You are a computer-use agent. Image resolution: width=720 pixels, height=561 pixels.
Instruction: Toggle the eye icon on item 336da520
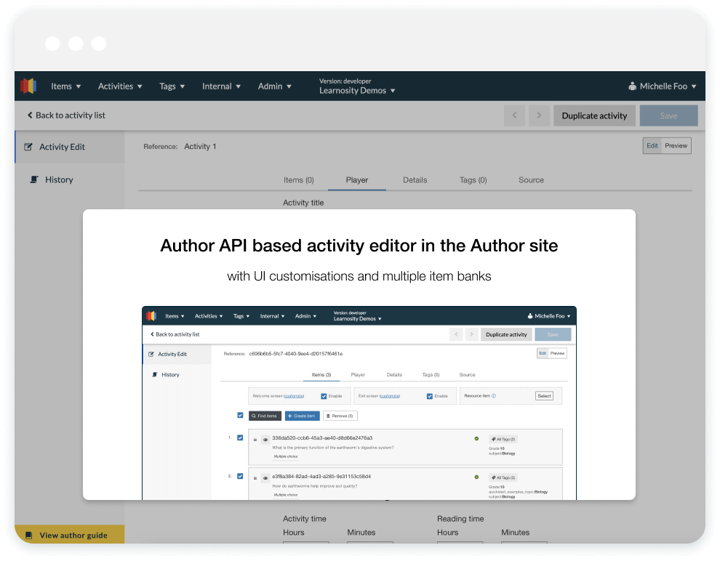click(265, 439)
